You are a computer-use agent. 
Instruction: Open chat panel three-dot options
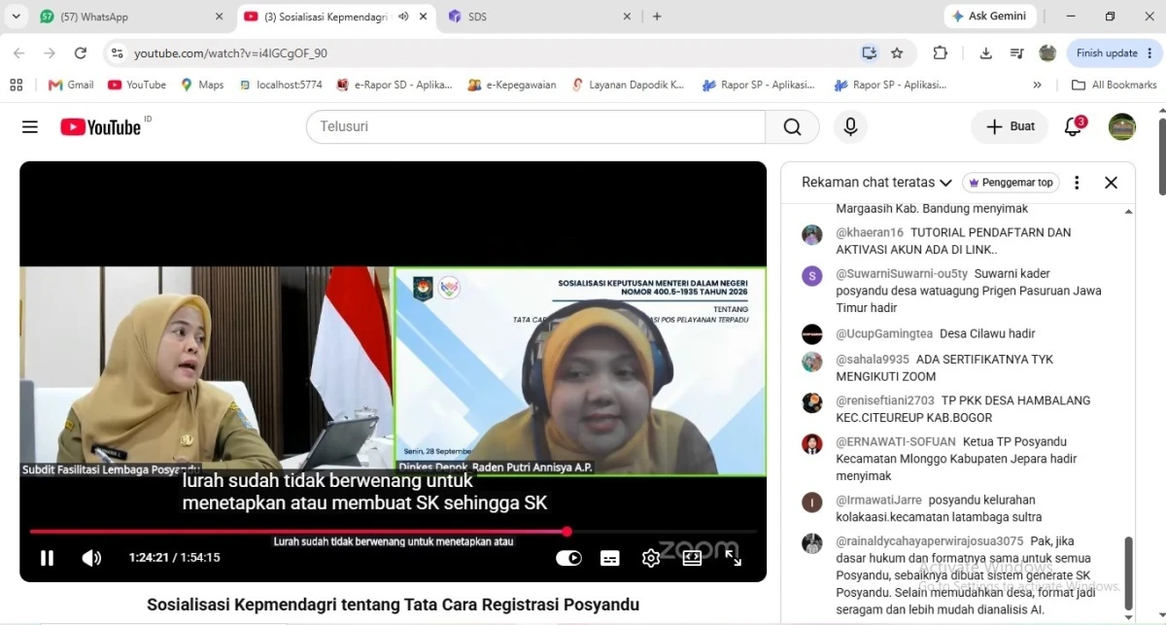click(x=1077, y=183)
